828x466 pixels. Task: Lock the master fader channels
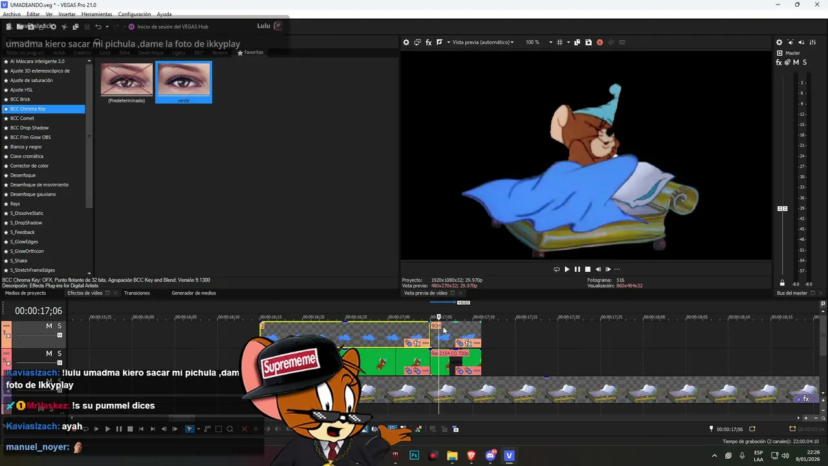click(782, 283)
